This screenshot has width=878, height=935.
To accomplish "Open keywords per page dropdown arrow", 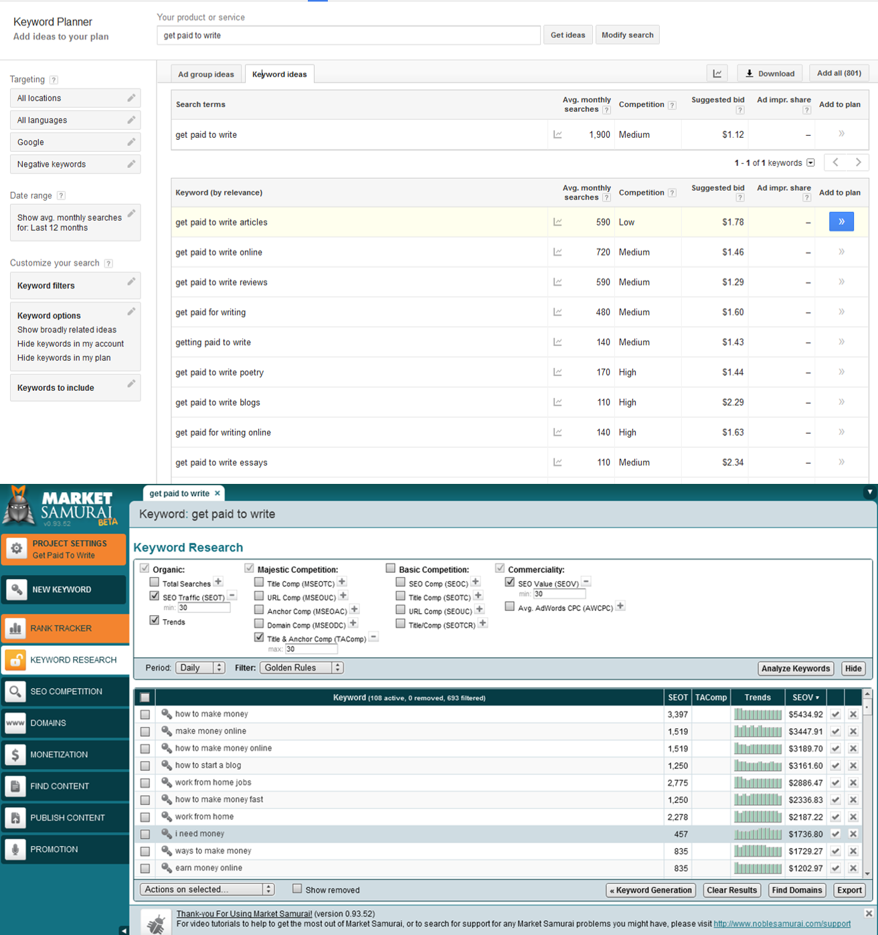I will point(810,163).
